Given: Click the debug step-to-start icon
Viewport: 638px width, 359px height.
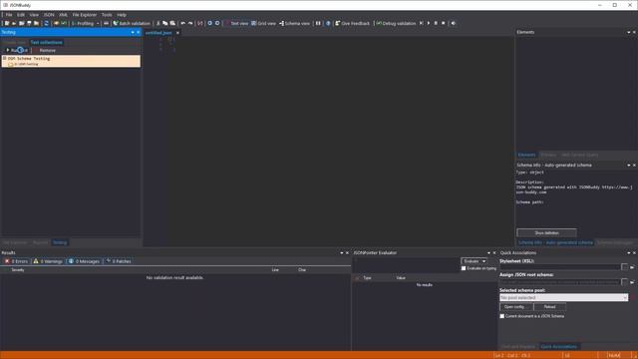Looking at the screenshot, I should coord(421,23).
